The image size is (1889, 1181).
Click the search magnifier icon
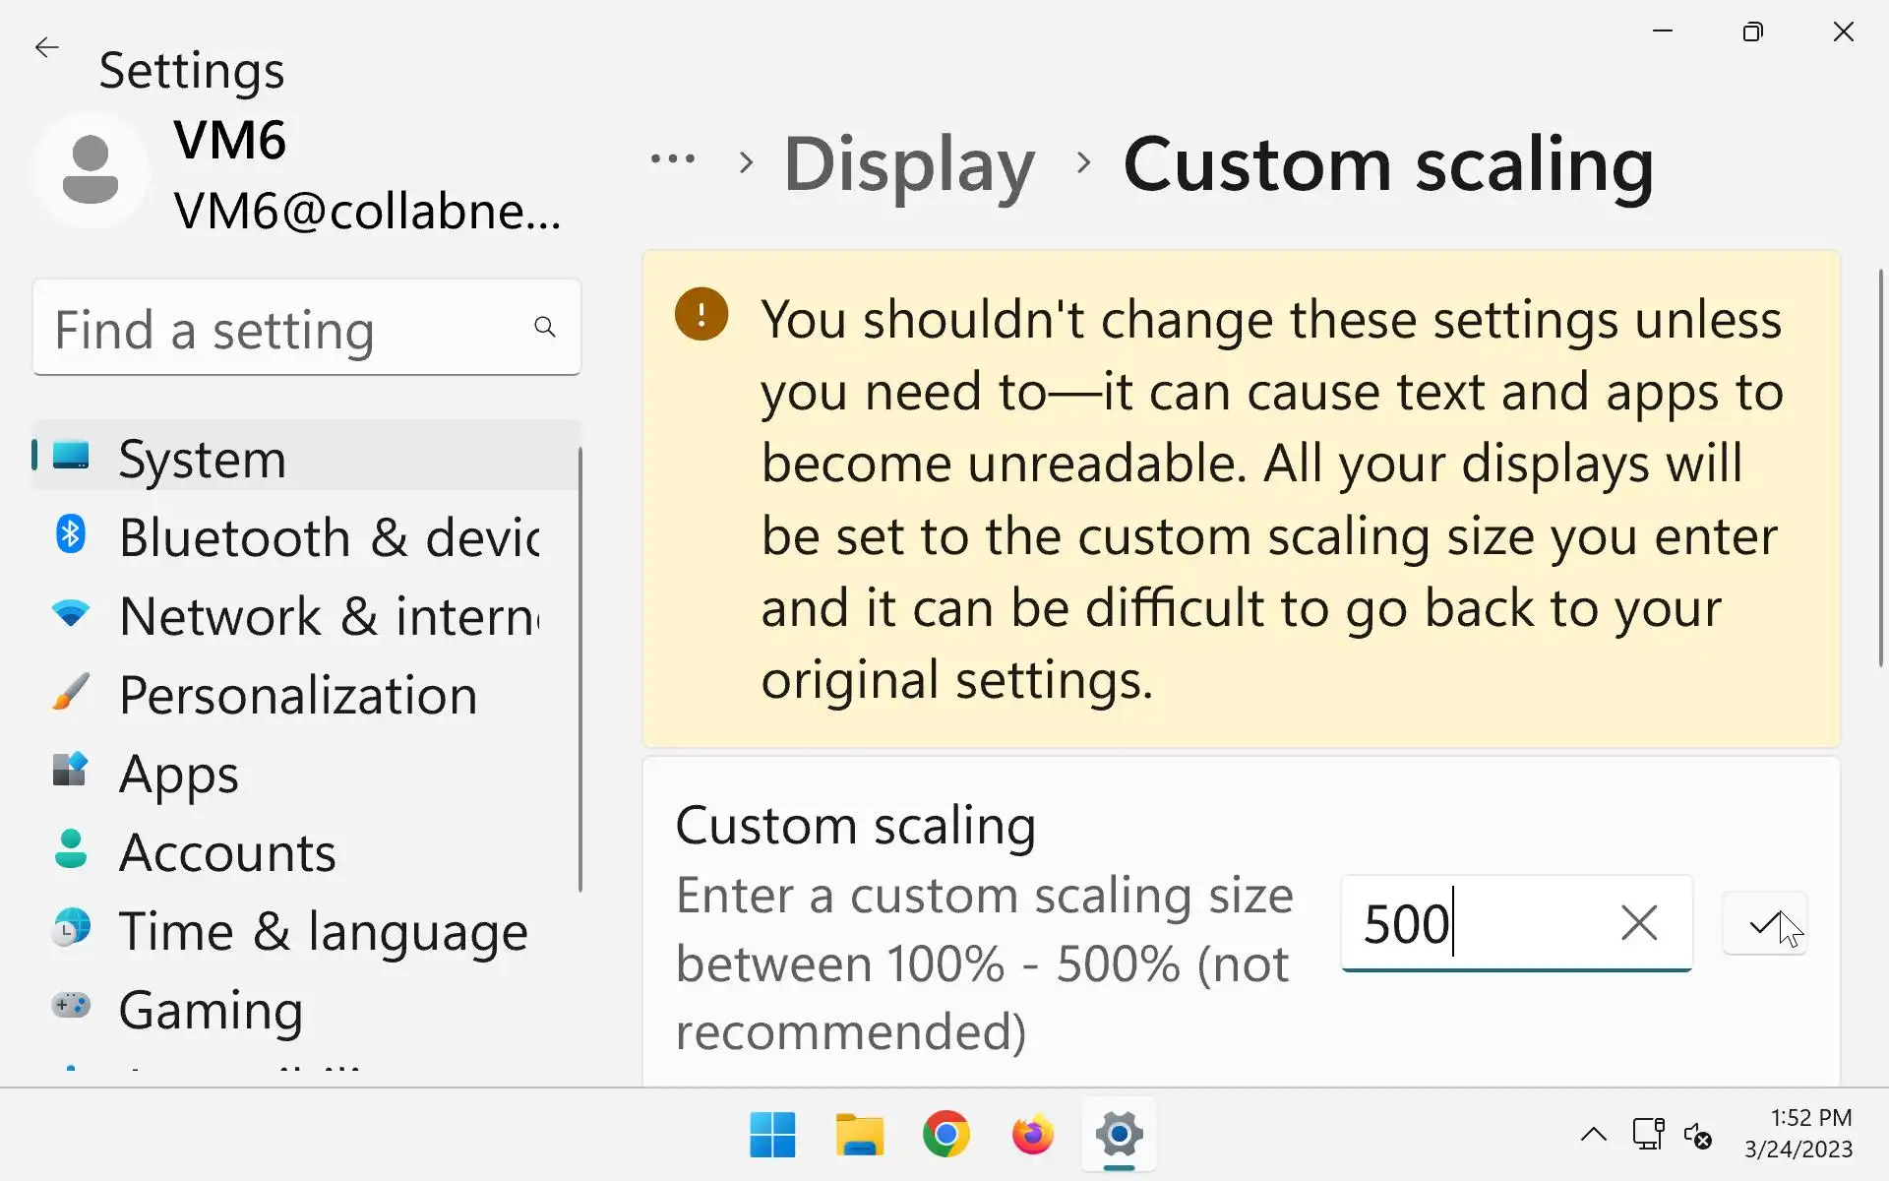pyautogui.click(x=544, y=327)
